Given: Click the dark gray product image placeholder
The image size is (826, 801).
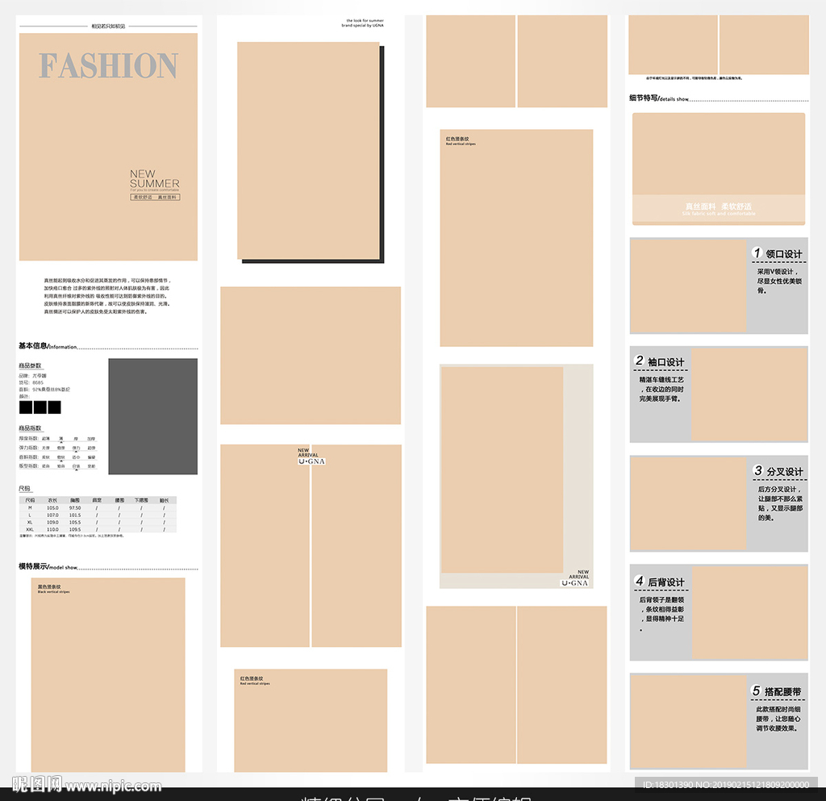Looking at the screenshot, I should pyautogui.click(x=152, y=416).
